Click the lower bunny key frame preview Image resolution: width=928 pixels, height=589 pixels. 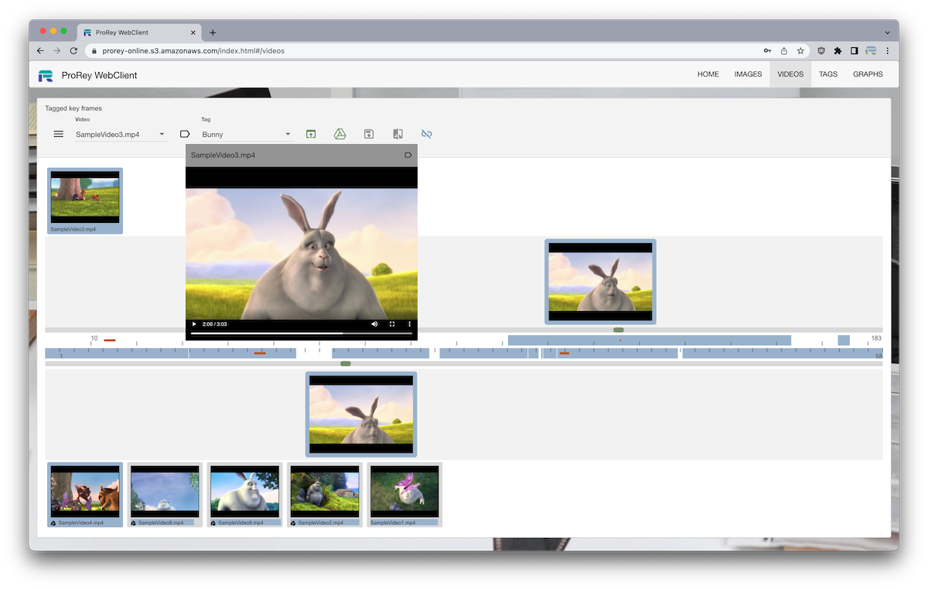(x=361, y=414)
